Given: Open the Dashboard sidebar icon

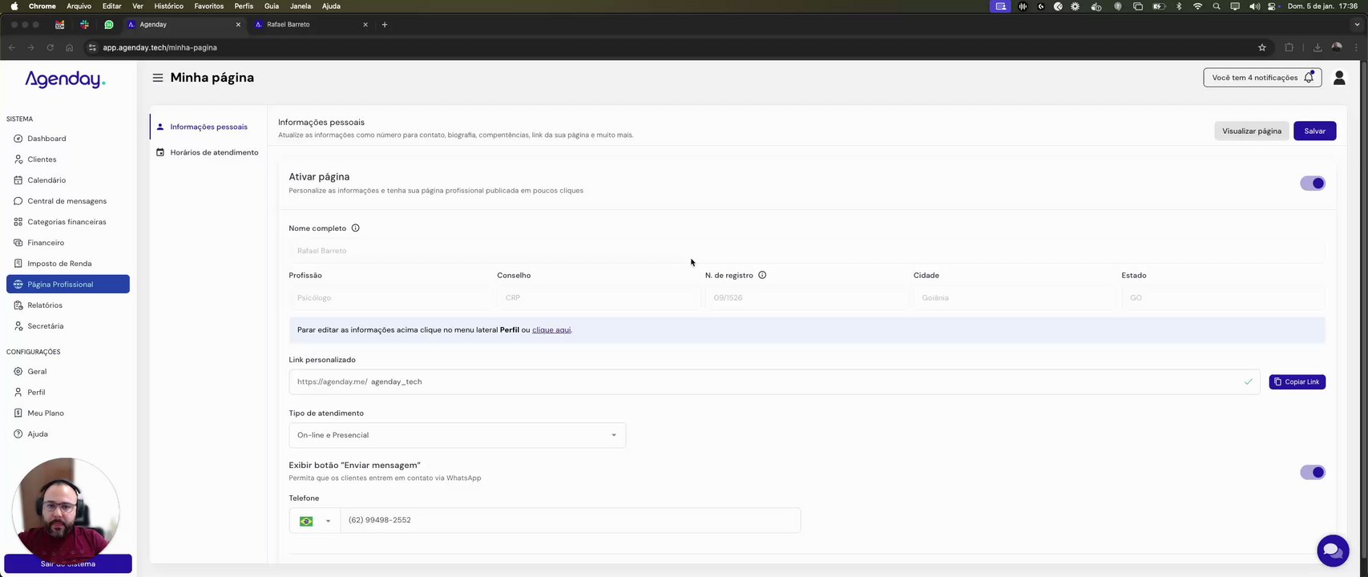Looking at the screenshot, I should 18,139.
